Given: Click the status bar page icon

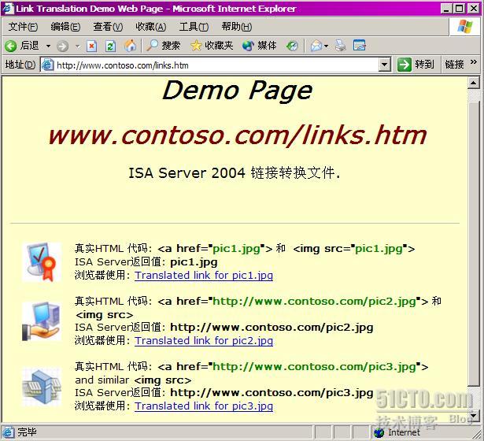Looking at the screenshot, I should pyautogui.click(x=8, y=432).
